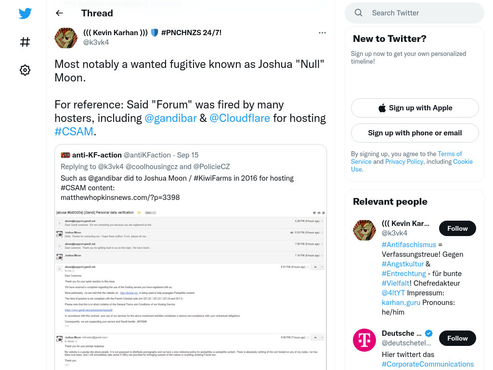Screen dimensions: 493x370
Task: Open the #Antifaschismus hashtag in bio
Action: pyautogui.click(x=409, y=245)
